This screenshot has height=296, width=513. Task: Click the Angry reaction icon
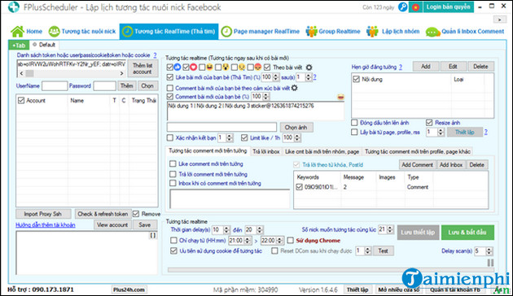coord(258,67)
